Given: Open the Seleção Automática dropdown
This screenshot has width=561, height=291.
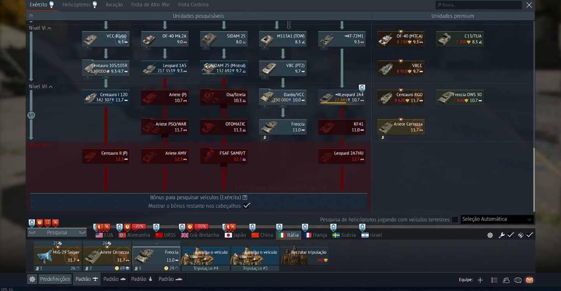Looking at the screenshot, I should (497, 219).
